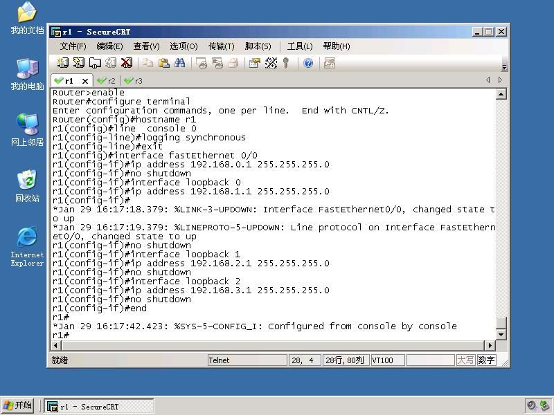Select 回收站 recycle bin icon

(x=27, y=185)
